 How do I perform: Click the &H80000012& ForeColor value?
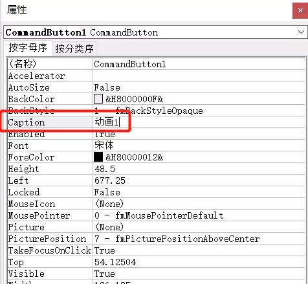(x=134, y=157)
